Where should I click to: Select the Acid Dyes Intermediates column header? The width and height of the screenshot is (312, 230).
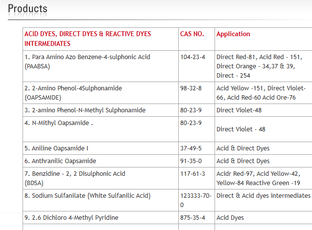(88, 39)
